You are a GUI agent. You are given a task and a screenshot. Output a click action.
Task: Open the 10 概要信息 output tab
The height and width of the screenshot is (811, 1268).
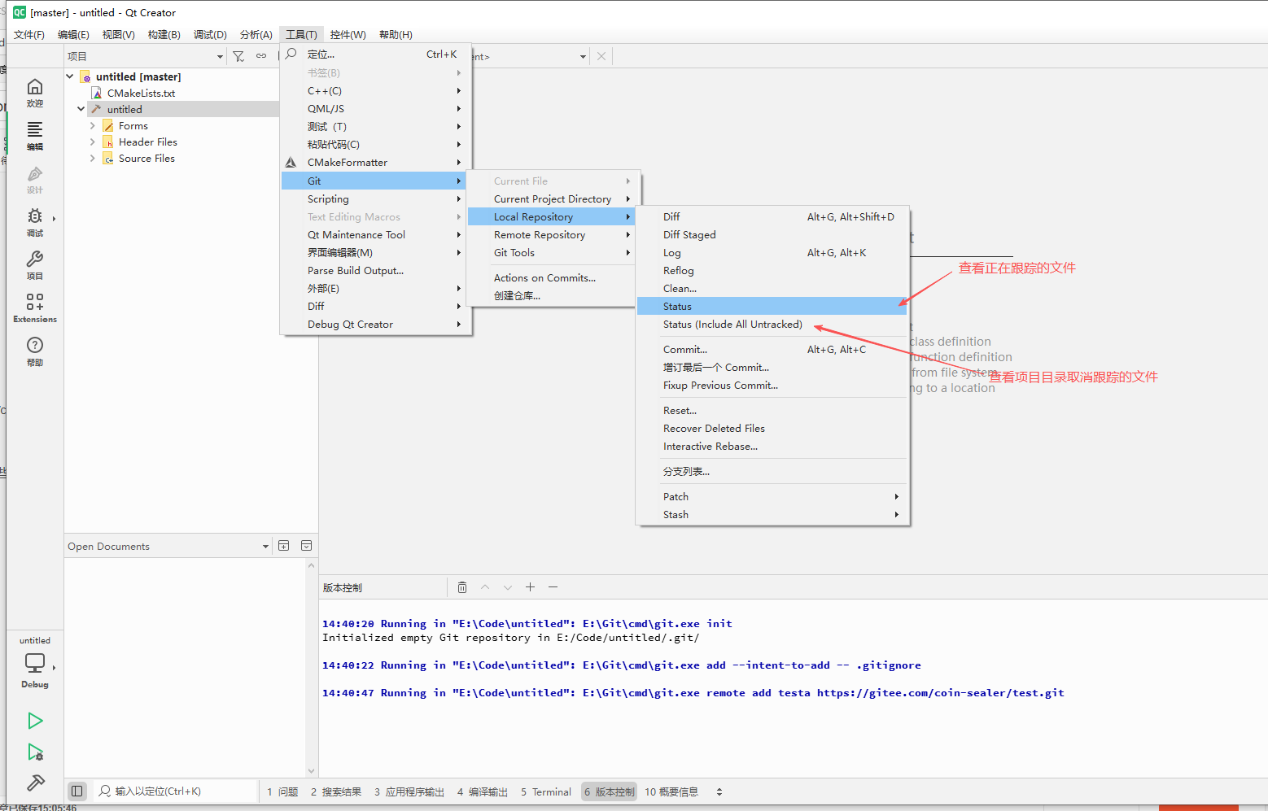671,791
